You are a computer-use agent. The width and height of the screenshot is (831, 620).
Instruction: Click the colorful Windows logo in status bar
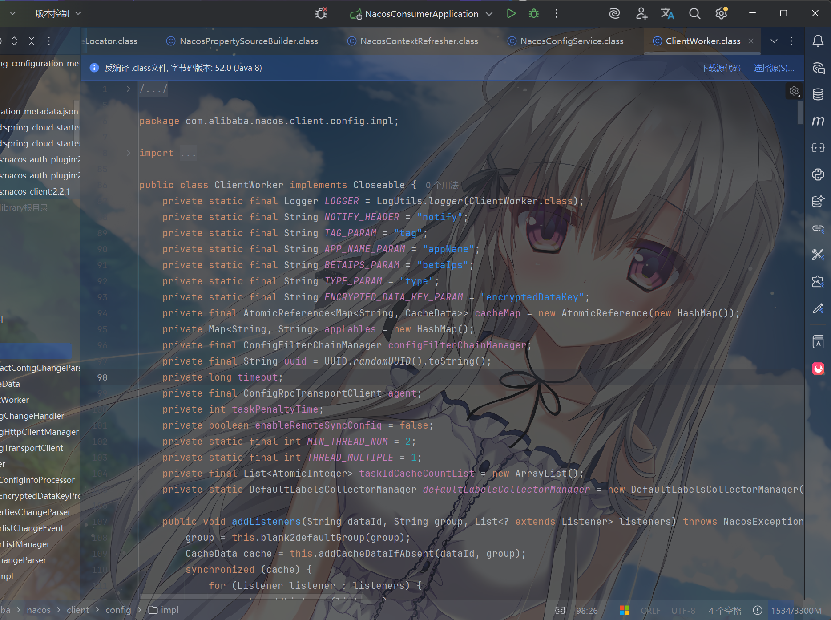pyautogui.click(x=624, y=610)
